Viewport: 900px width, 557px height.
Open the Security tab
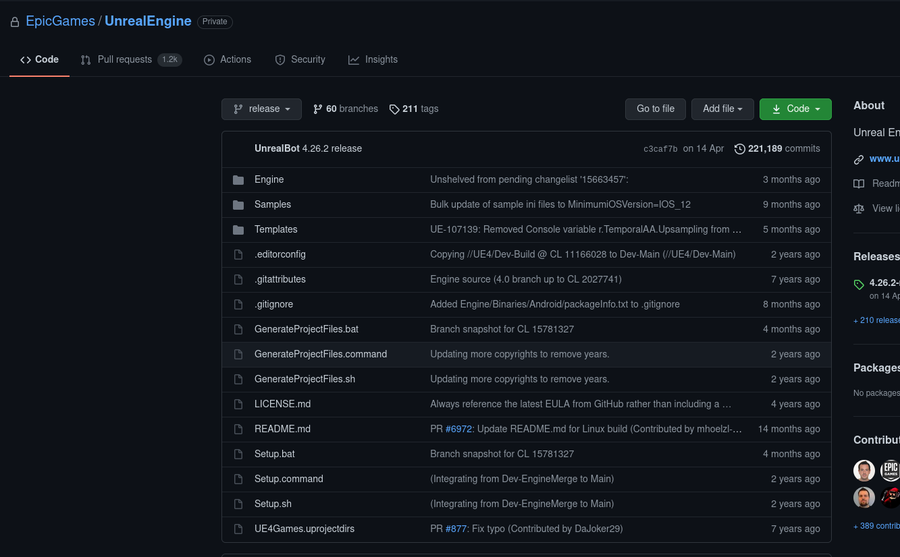pyautogui.click(x=300, y=59)
